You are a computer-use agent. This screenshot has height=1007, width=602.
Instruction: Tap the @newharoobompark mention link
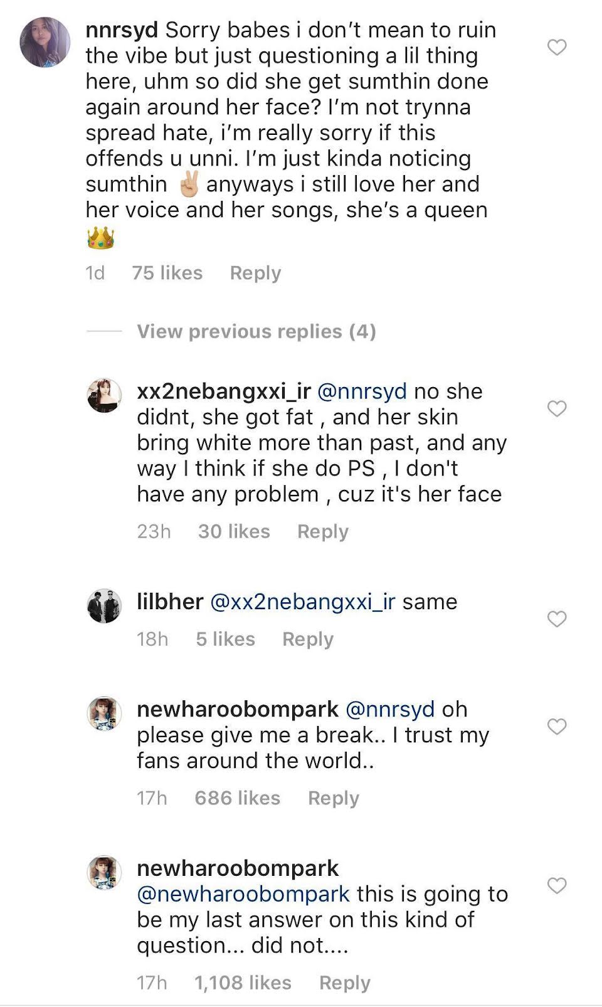point(243,894)
